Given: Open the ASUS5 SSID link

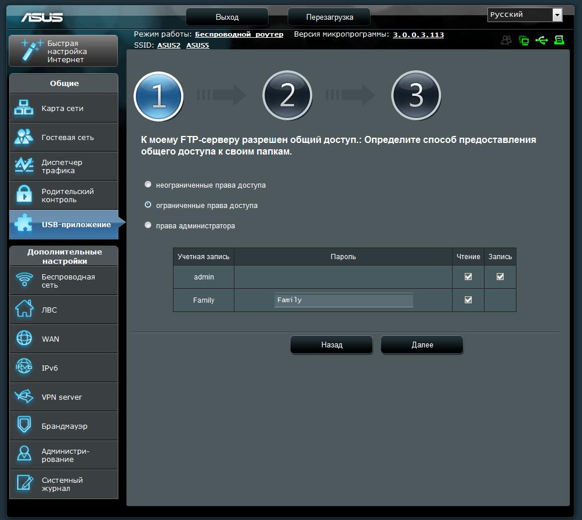Looking at the screenshot, I should coord(197,45).
